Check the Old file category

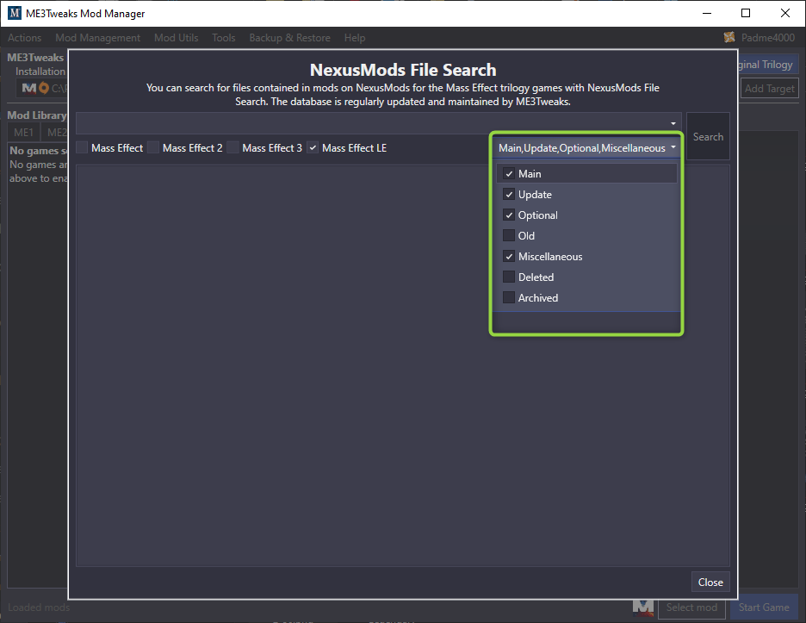(509, 235)
